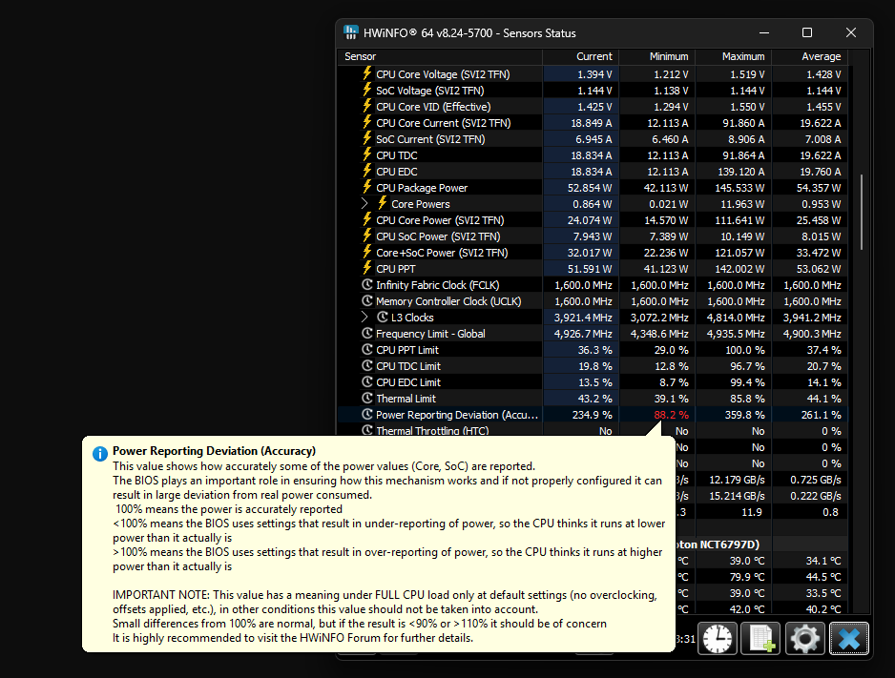The height and width of the screenshot is (678, 895).
Task: Click the 139.120 A maximum EDC value
Action: pyautogui.click(x=740, y=172)
